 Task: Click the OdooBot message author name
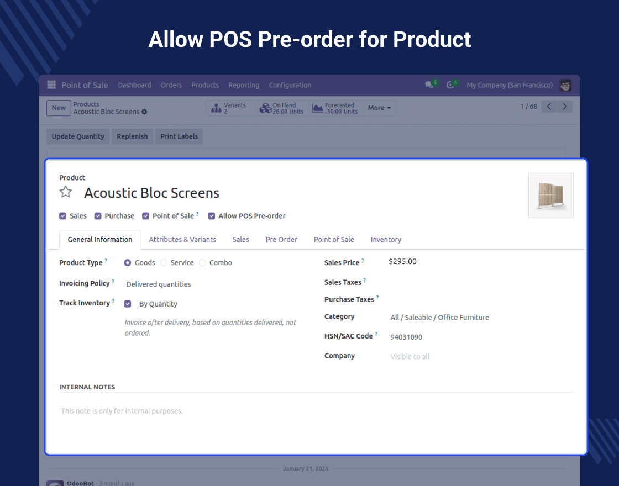pos(80,483)
